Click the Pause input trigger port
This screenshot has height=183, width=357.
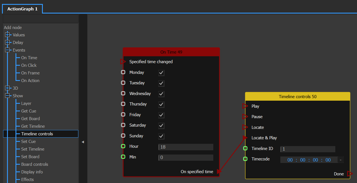[x=245, y=117]
